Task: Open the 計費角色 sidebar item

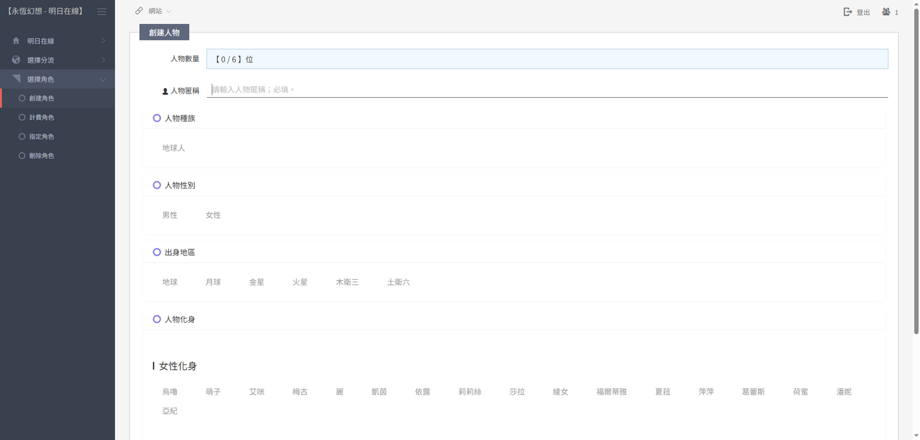Action: [42, 117]
